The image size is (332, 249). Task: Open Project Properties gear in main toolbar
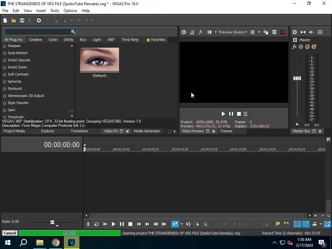pos(39,20)
